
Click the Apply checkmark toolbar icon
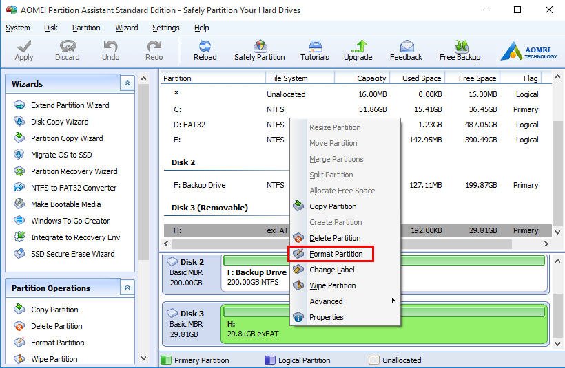pos(24,46)
